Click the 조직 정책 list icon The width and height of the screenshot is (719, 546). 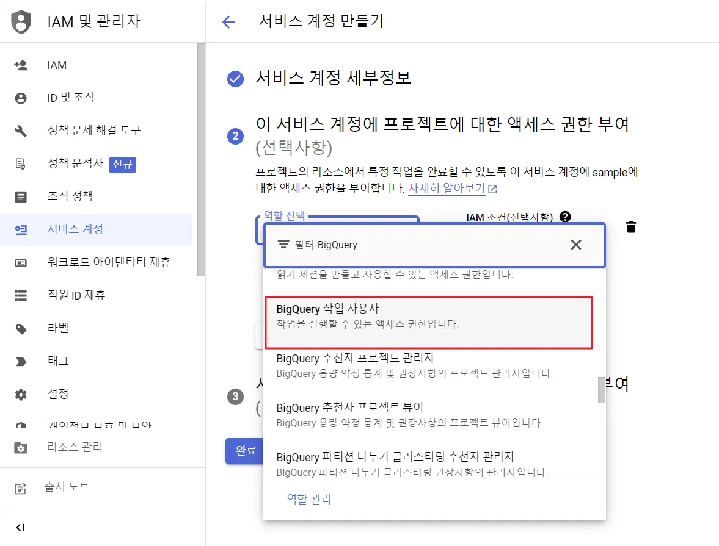pos(21,197)
